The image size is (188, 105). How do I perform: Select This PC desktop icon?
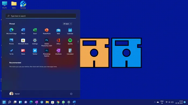(x=5, y=5)
